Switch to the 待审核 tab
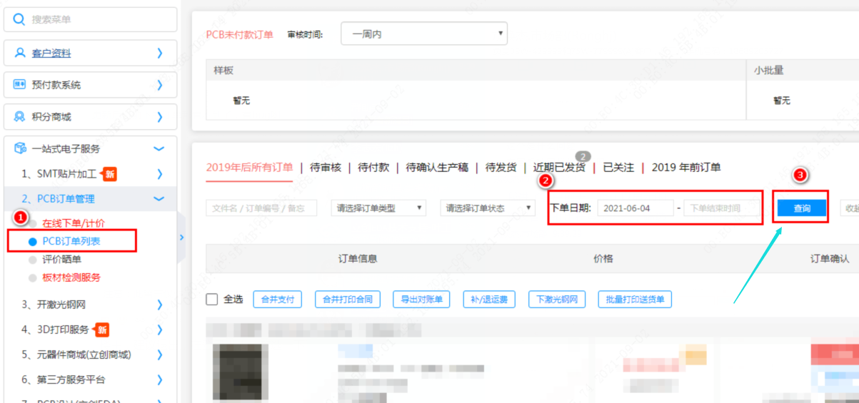The width and height of the screenshot is (859, 403). [x=325, y=168]
